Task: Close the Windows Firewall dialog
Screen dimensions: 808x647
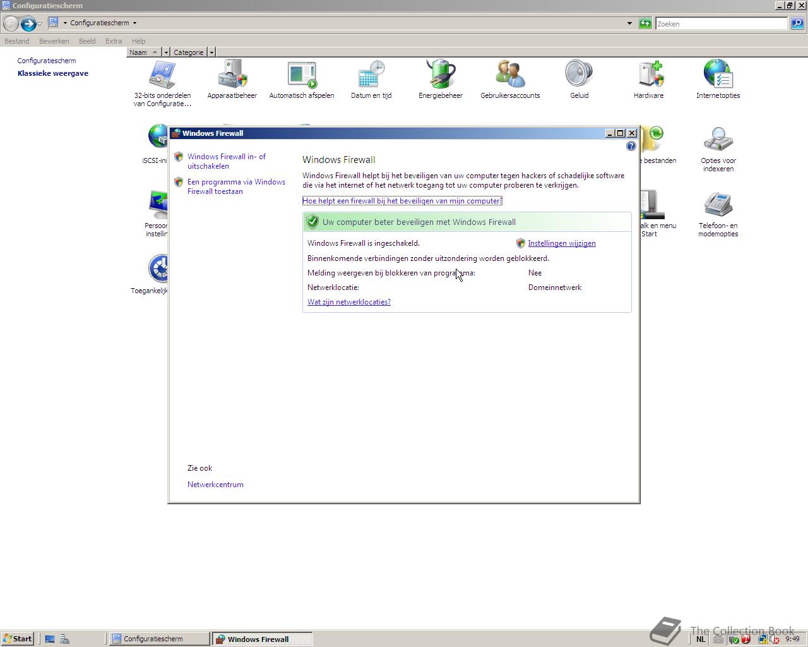Action: pyautogui.click(x=632, y=133)
